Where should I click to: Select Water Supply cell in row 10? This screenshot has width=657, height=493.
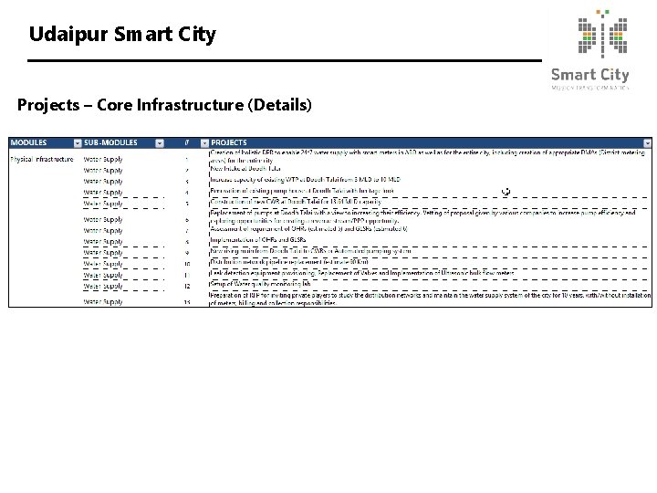tap(103, 264)
